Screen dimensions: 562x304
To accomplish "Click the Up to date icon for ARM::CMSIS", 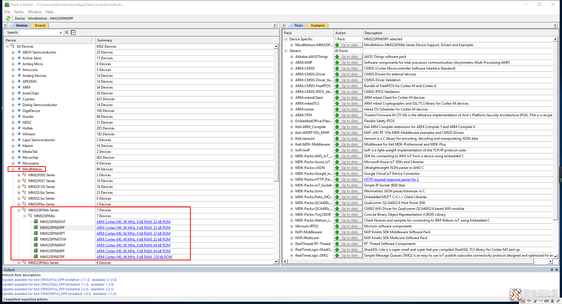I will pyautogui.click(x=337, y=68).
